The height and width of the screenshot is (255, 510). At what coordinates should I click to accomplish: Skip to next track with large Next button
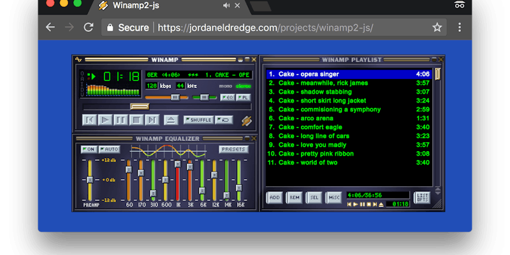pyautogui.click(x=152, y=120)
